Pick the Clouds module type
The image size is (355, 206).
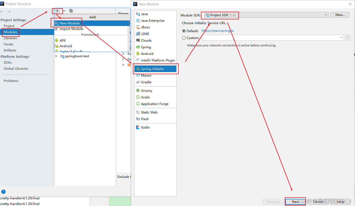155,41
